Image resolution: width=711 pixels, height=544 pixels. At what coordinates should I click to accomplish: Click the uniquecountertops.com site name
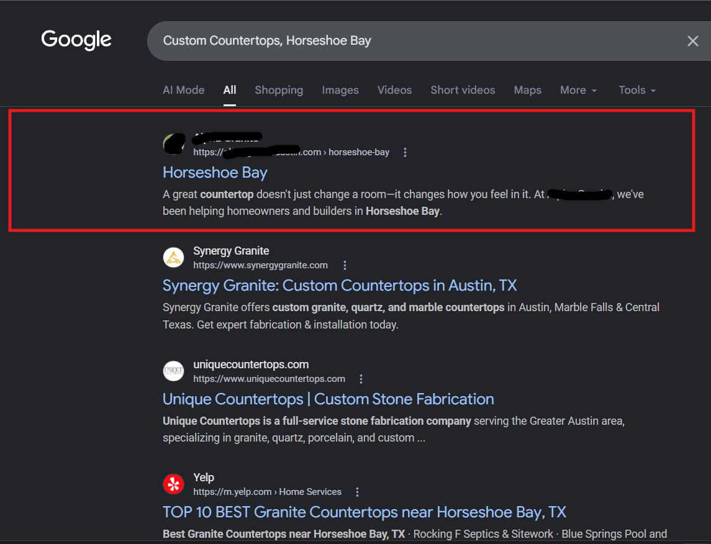[251, 365]
